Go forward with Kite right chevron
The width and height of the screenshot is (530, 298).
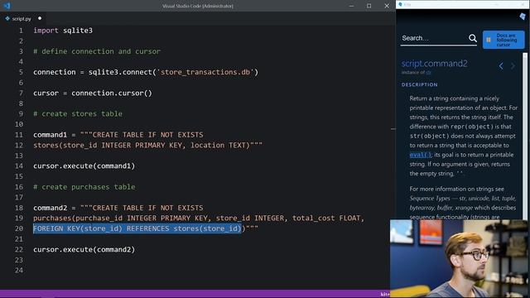coord(513,66)
